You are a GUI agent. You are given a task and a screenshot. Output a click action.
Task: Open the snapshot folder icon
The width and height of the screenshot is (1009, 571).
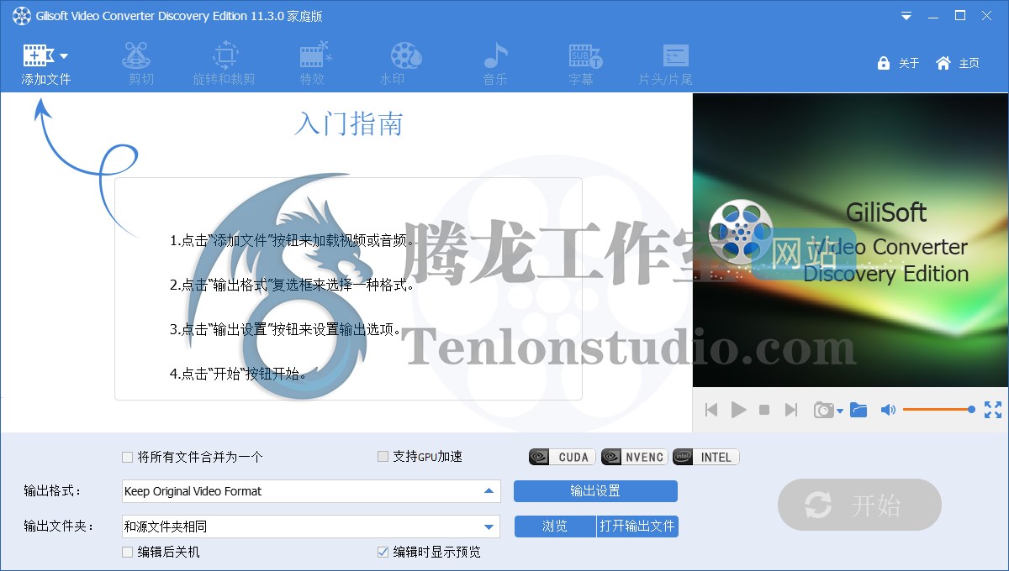(x=858, y=410)
